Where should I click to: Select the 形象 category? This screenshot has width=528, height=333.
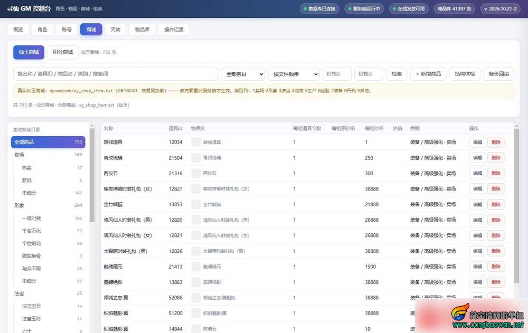[x=48, y=205]
